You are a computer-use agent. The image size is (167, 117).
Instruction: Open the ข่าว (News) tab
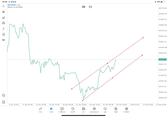(83, 110)
